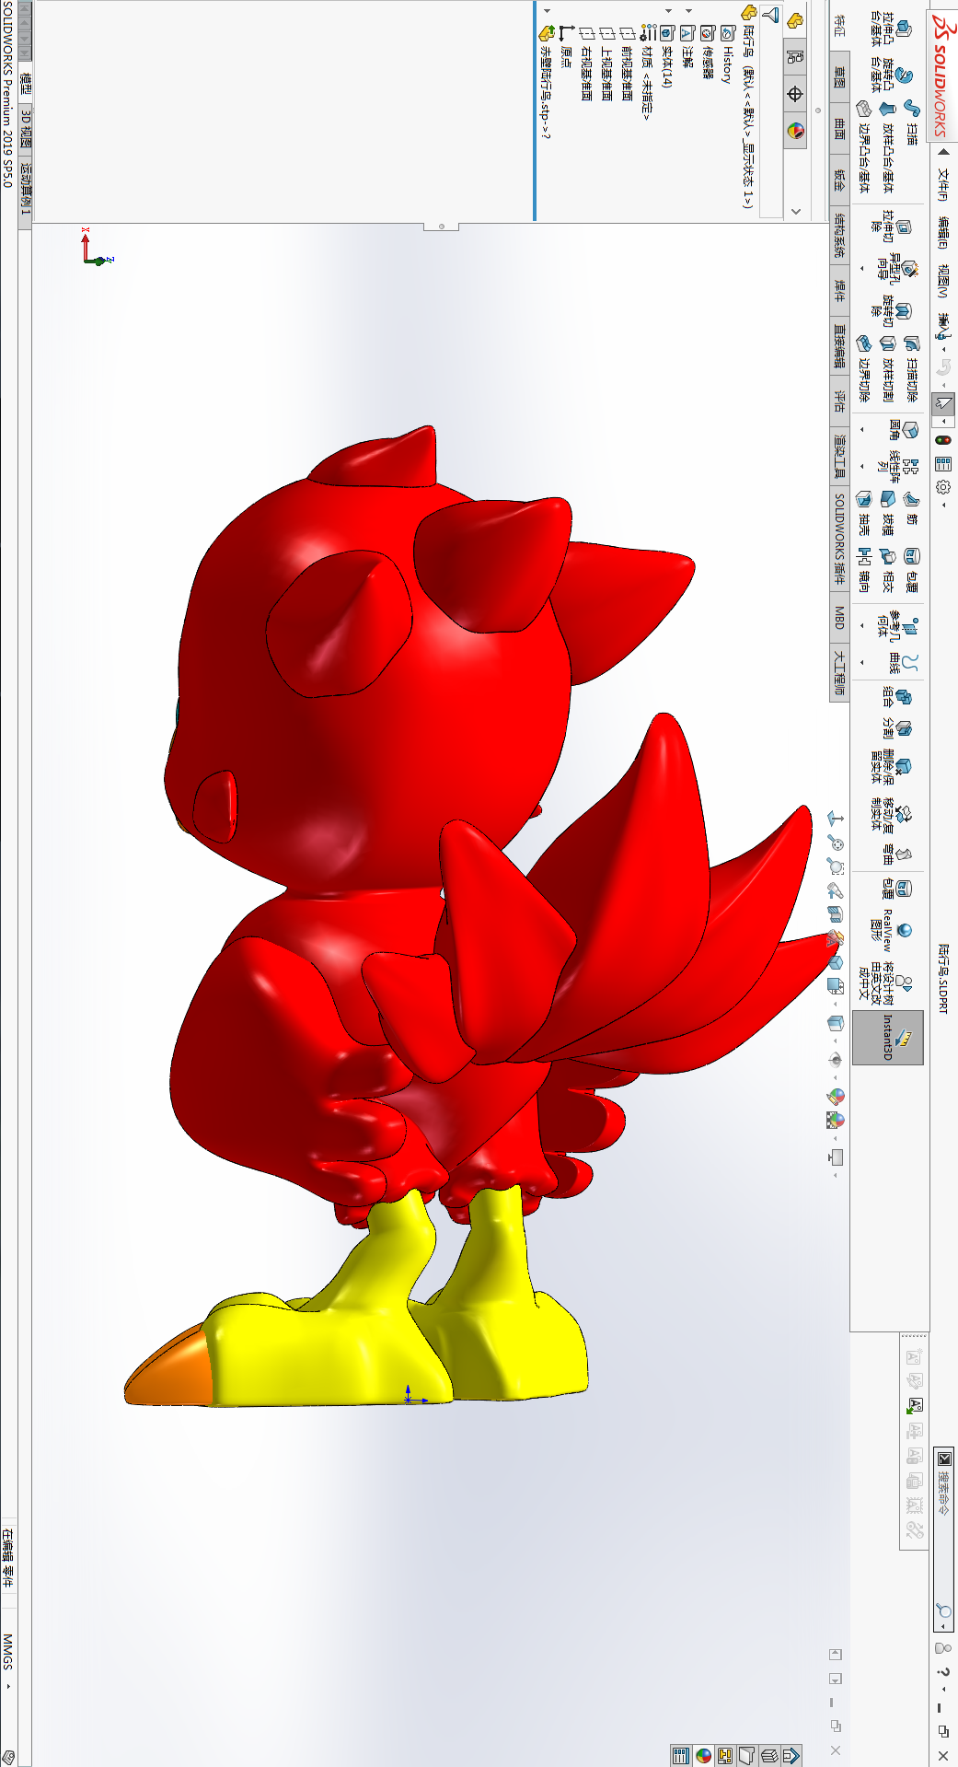Select 材质 <未指定> tree item
The image size is (958, 1767).
[647, 72]
